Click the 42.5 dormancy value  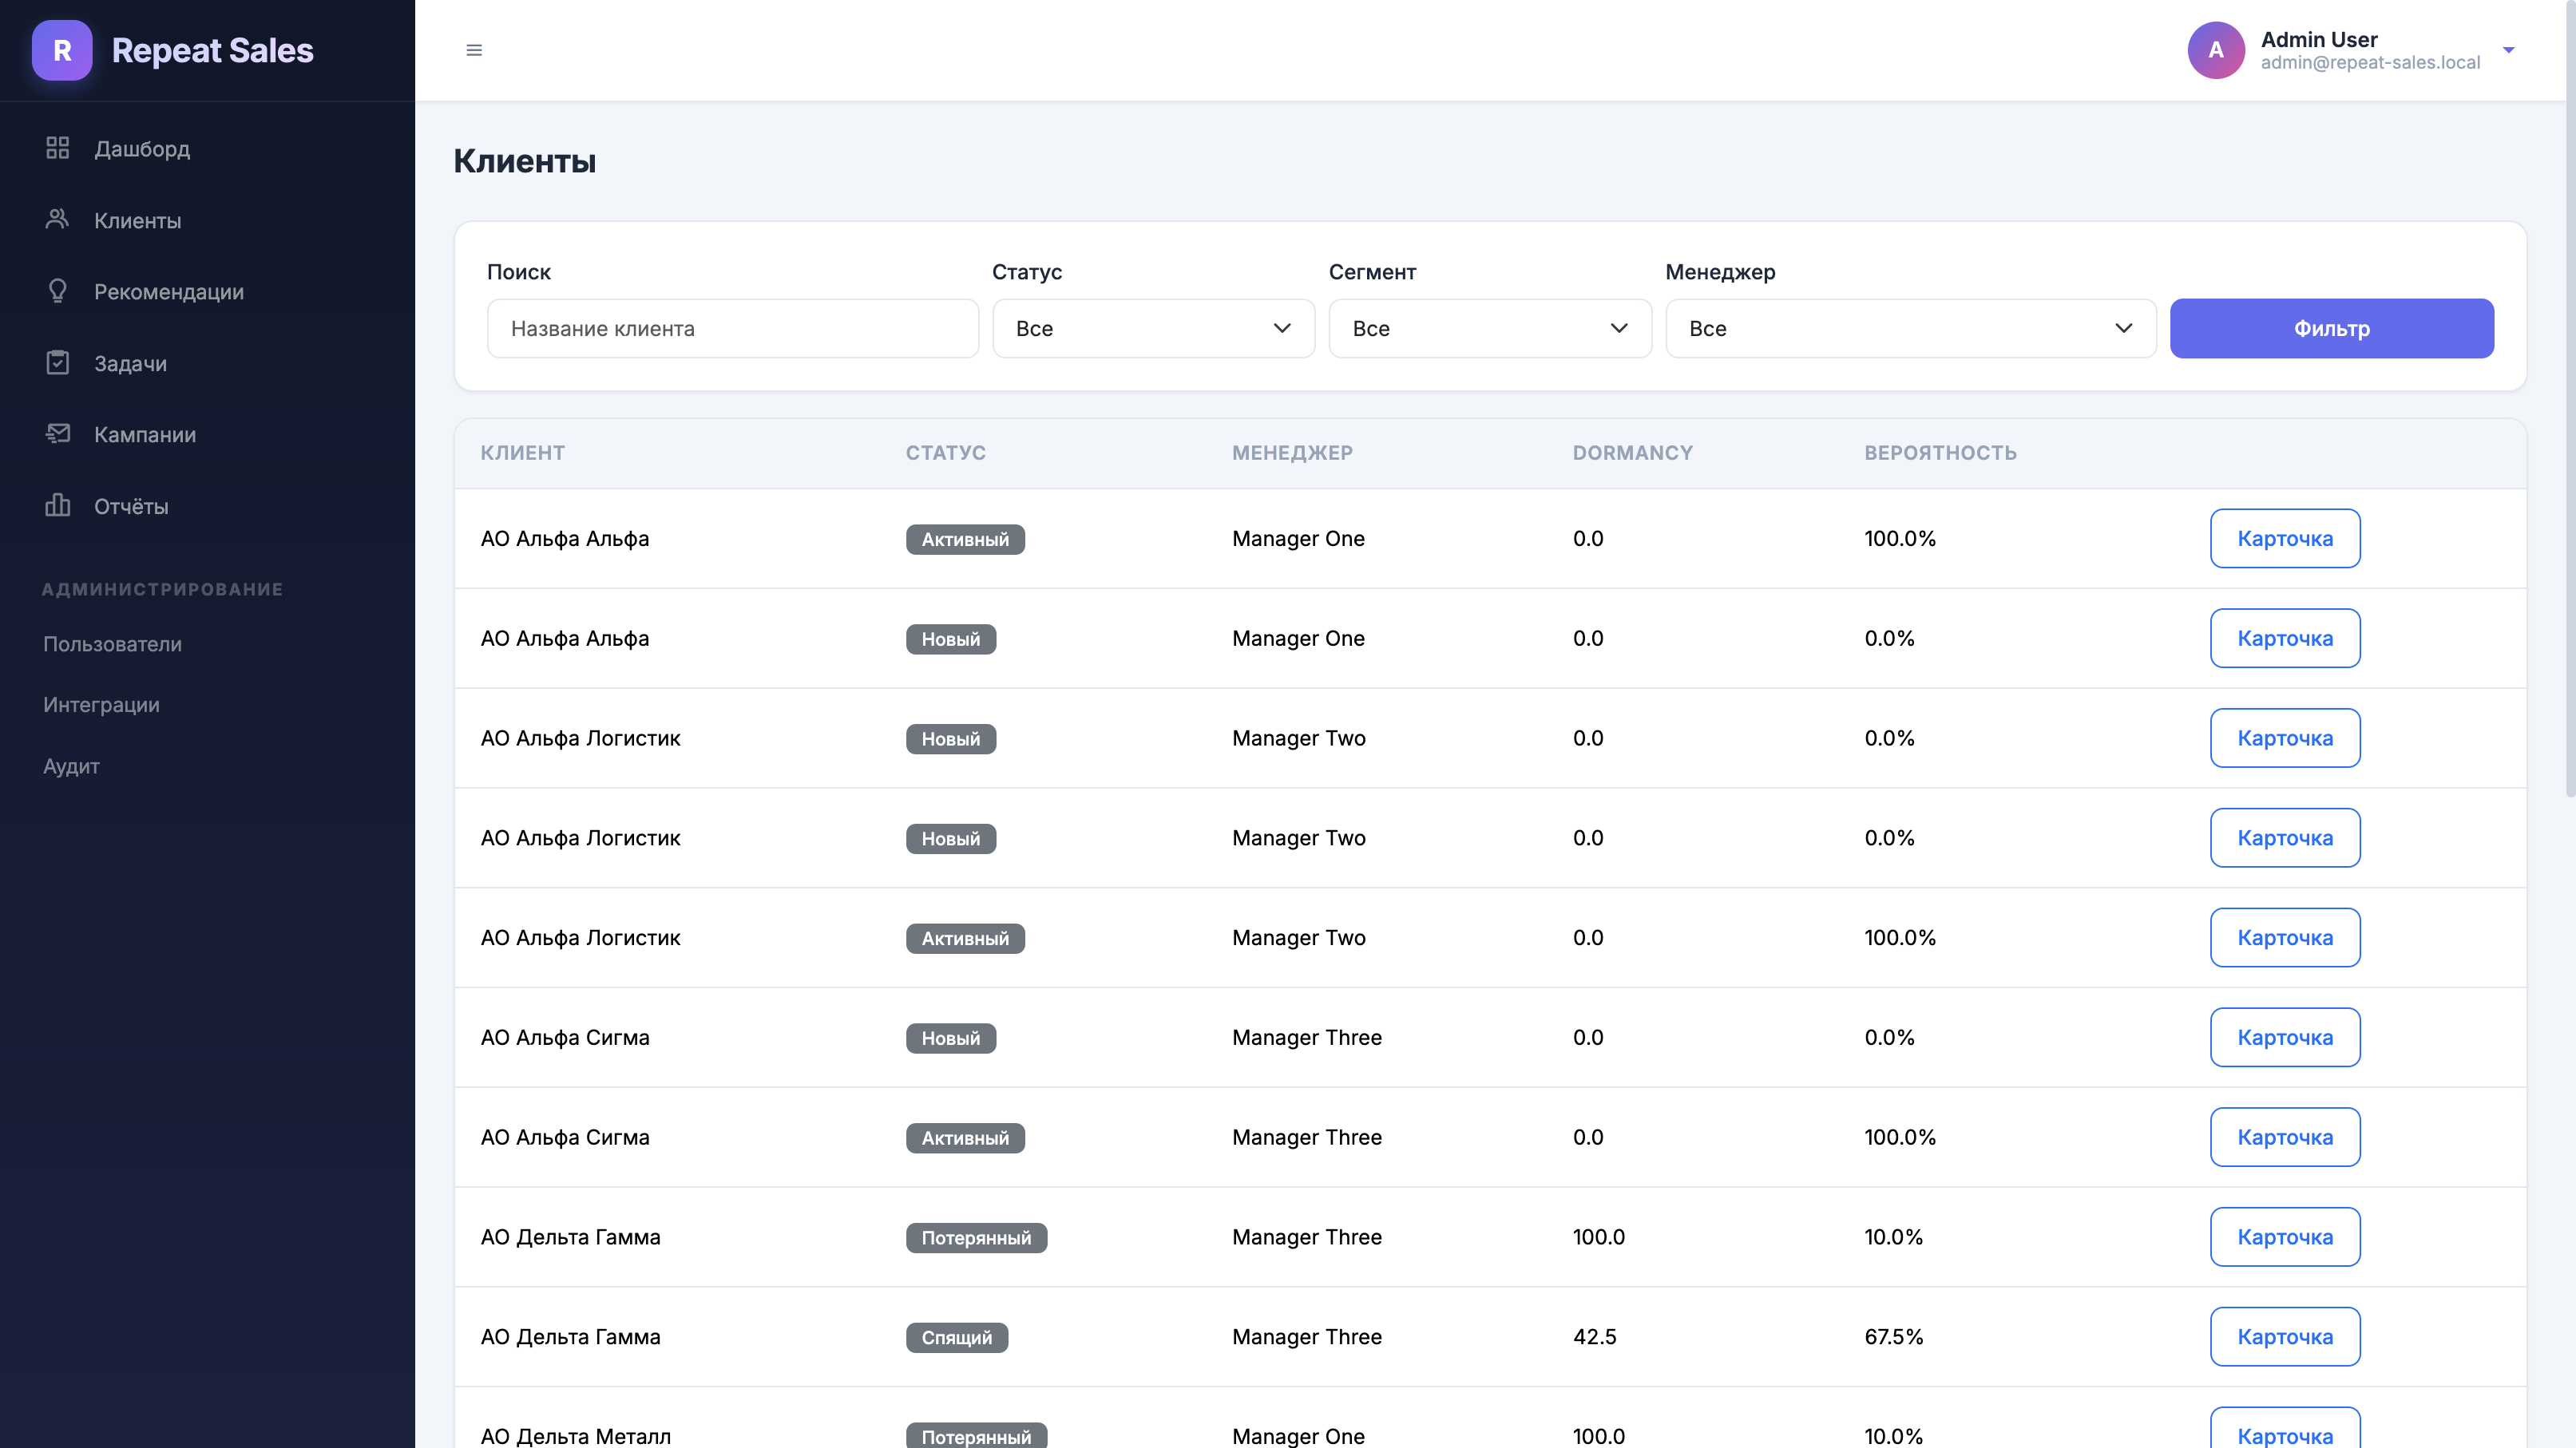point(1594,1337)
